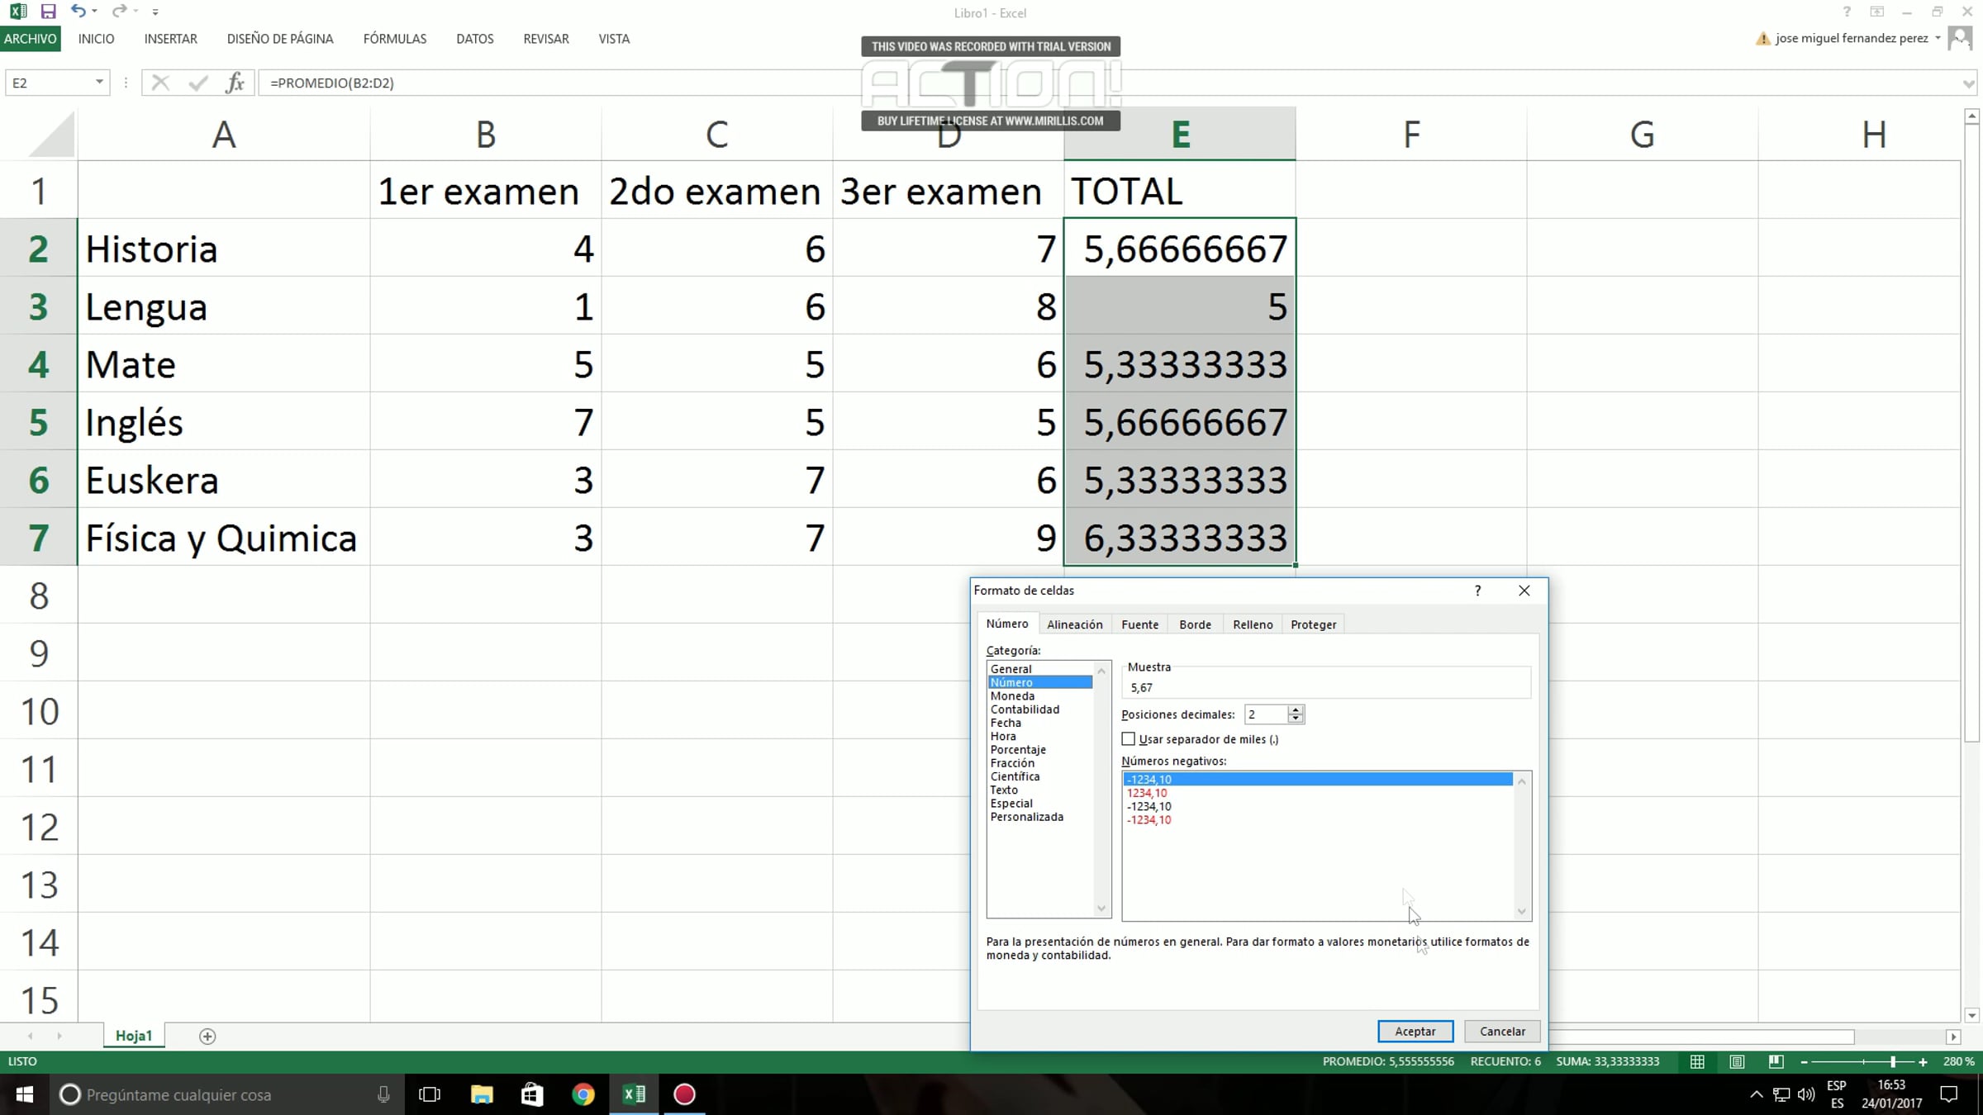
Task: Confirm the format with the Aceptar button
Action: [1415, 1031]
